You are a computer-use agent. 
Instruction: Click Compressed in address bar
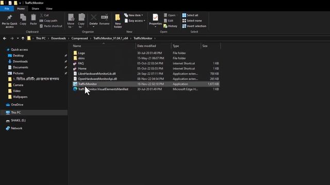click(79, 39)
